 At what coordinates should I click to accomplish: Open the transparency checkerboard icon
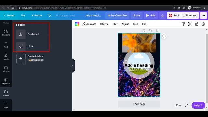(190, 24)
